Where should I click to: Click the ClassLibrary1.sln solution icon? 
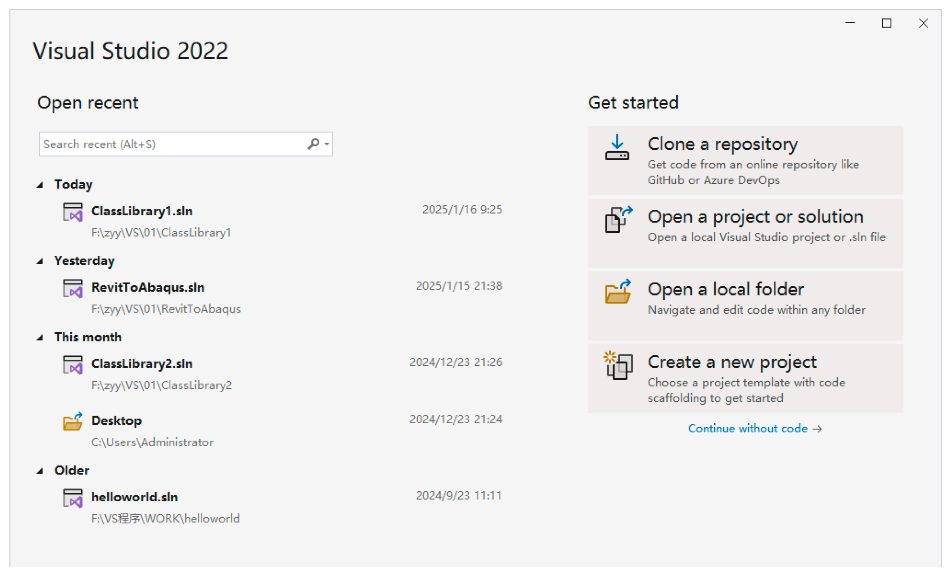pyautogui.click(x=73, y=212)
